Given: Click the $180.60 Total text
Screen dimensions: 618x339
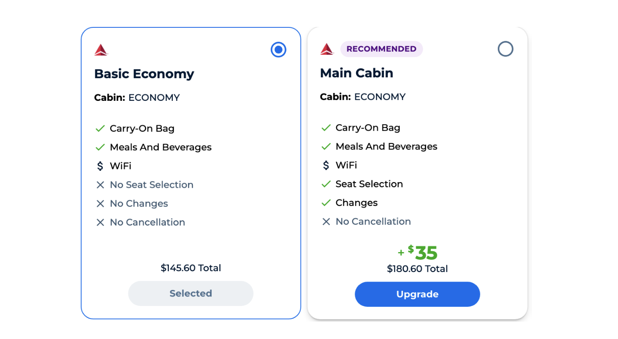Looking at the screenshot, I should (x=417, y=269).
